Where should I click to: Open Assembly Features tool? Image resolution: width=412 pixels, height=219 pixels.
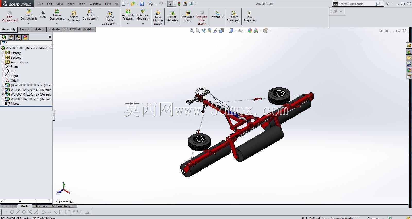coord(128,15)
